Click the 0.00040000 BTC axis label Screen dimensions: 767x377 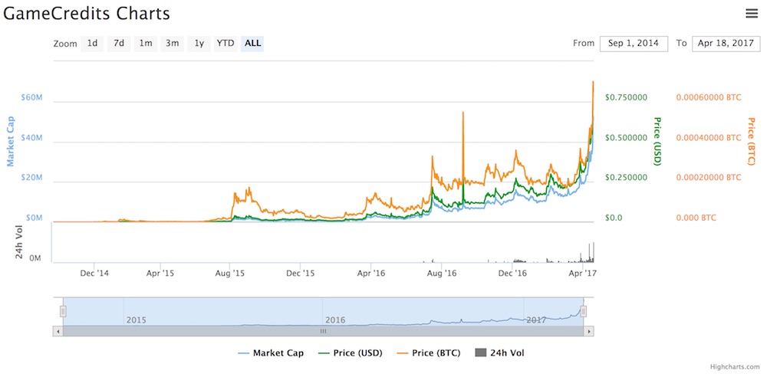(x=709, y=138)
